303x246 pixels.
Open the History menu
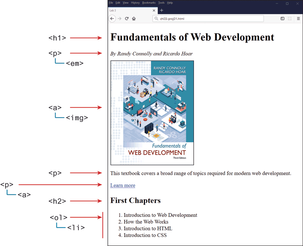tap(135, 3)
